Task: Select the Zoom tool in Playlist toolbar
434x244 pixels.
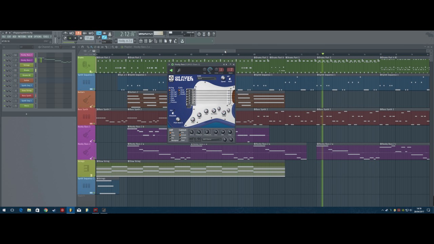Action: point(113,47)
